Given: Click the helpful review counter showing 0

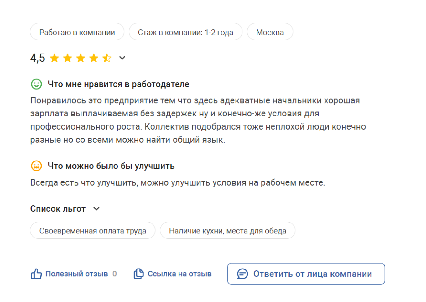Looking at the screenshot, I should [114, 274].
